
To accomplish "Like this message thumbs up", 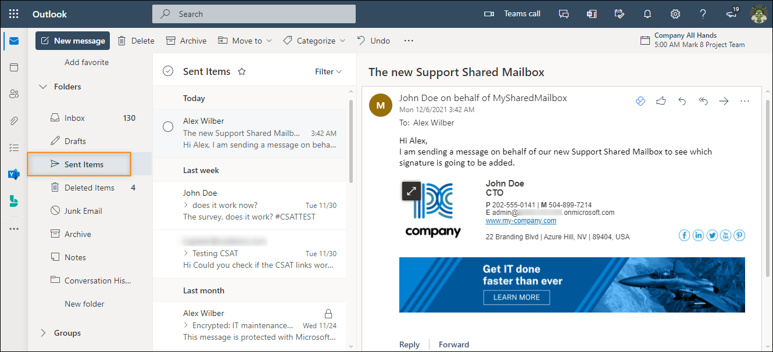I will click(x=661, y=101).
